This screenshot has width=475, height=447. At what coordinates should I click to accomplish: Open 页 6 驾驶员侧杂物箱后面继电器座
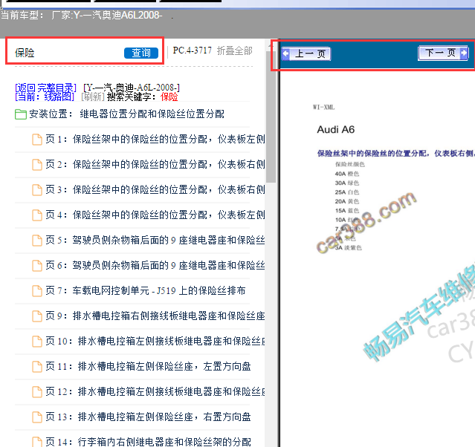[155, 265]
